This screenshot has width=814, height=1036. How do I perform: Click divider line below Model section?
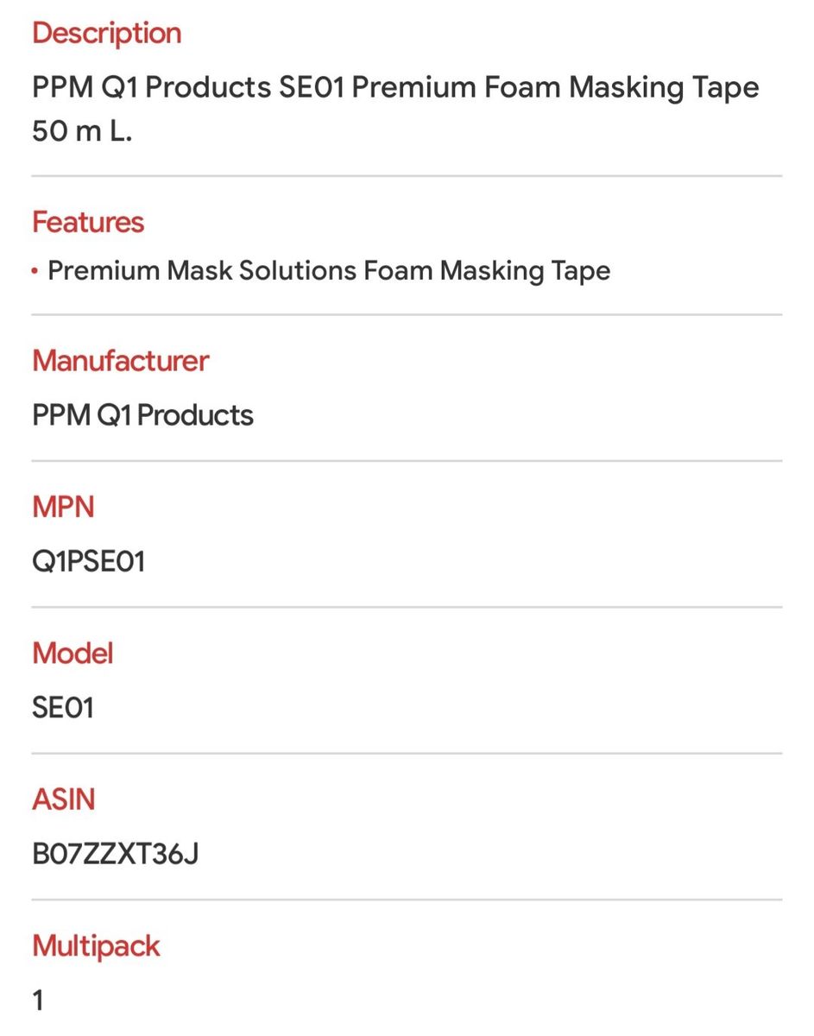coord(407,754)
